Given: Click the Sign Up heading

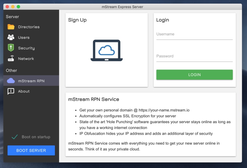Looking at the screenshot, I should pyautogui.click(x=77, y=20).
